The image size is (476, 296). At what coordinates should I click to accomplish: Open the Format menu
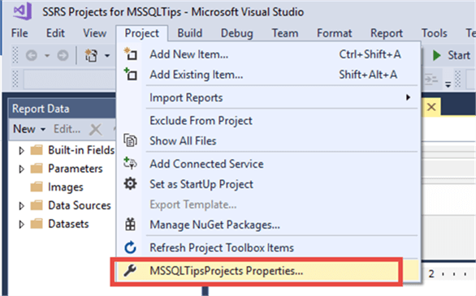click(334, 33)
